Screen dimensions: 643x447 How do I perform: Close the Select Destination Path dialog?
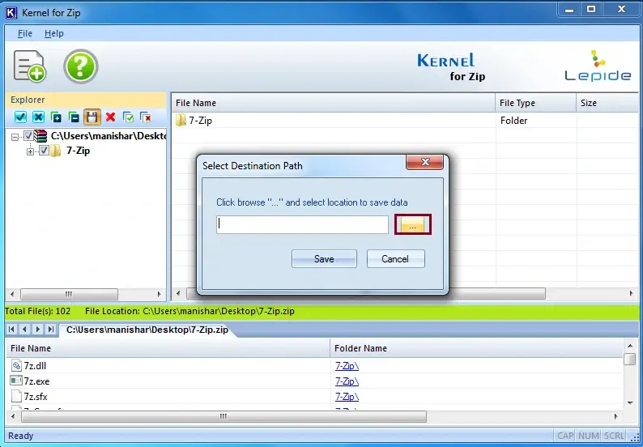click(425, 162)
